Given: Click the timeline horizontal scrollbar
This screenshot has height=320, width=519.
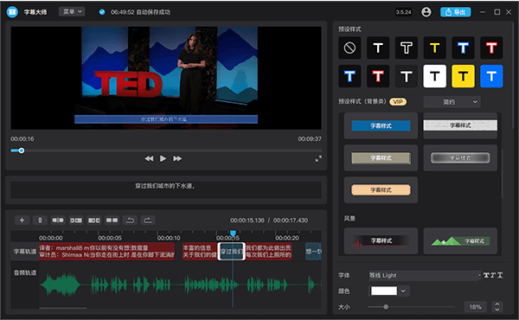Looking at the screenshot, I should coord(62,308).
